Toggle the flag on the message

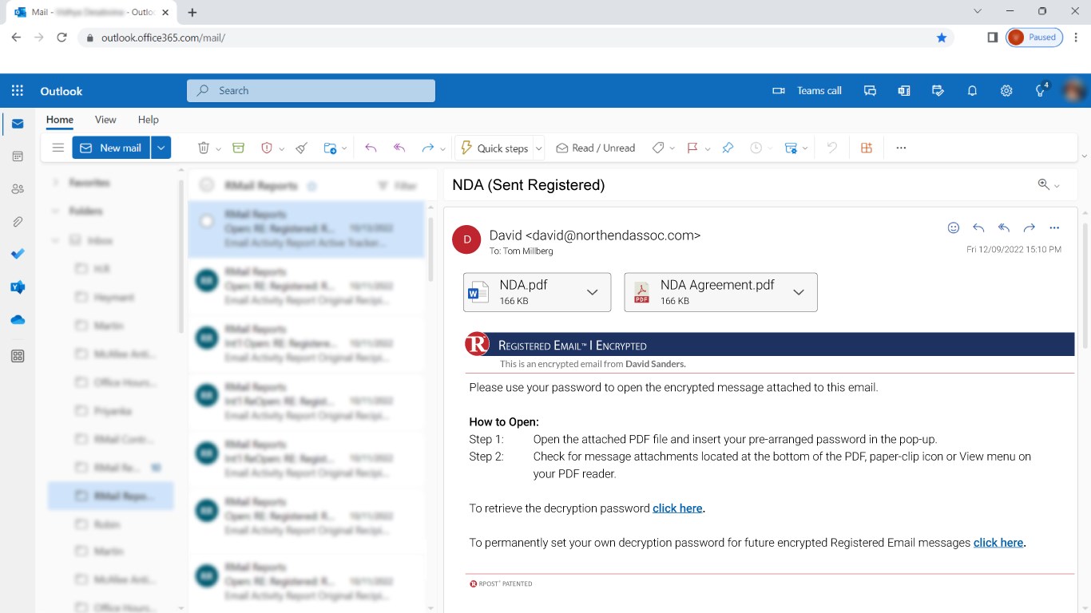[692, 148]
